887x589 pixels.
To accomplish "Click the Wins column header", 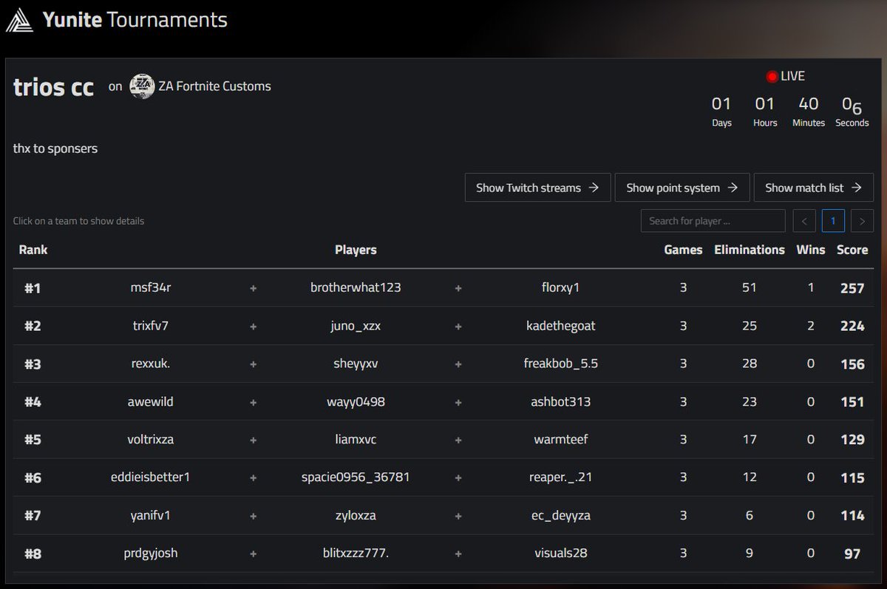I will [811, 250].
